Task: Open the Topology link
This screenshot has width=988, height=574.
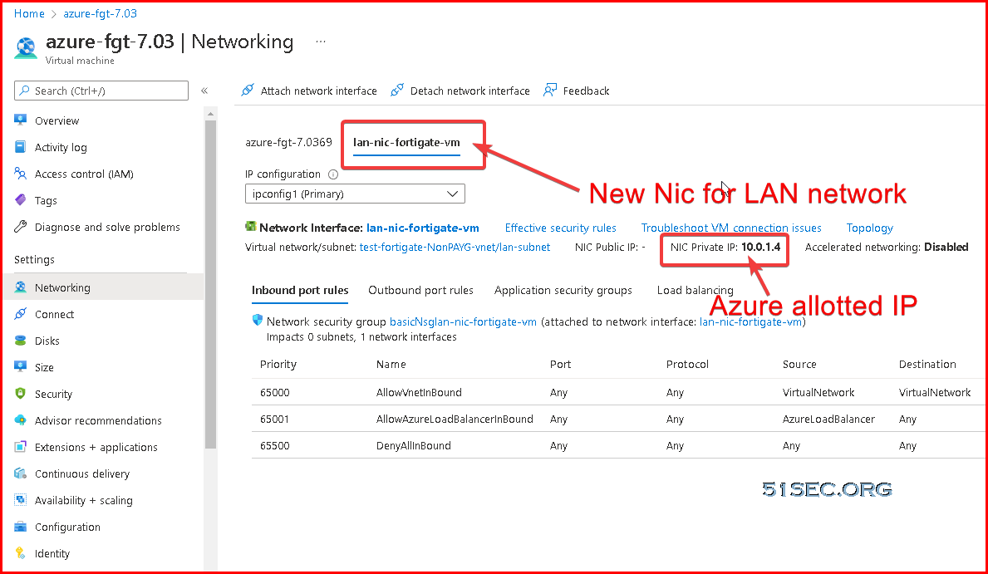Action: 869,228
